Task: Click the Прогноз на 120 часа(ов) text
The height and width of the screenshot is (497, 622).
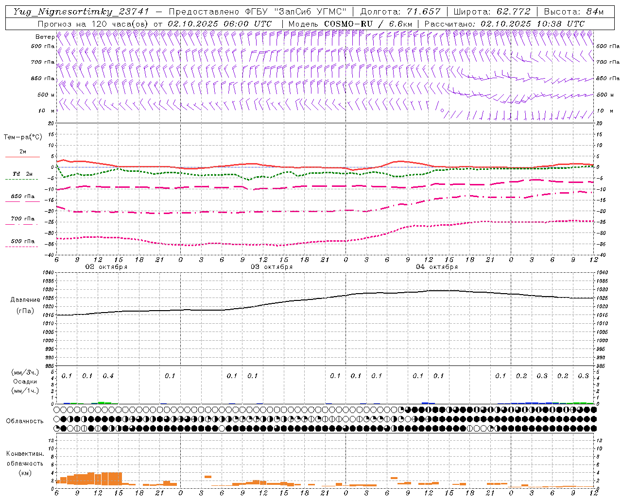Action: (93, 24)
